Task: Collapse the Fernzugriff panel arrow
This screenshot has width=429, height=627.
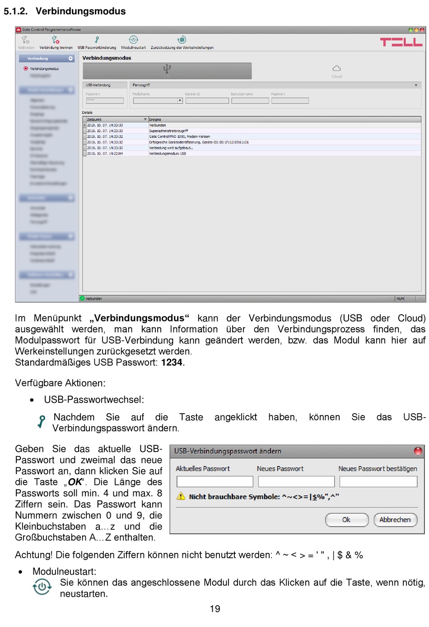Action: point(415,85)
